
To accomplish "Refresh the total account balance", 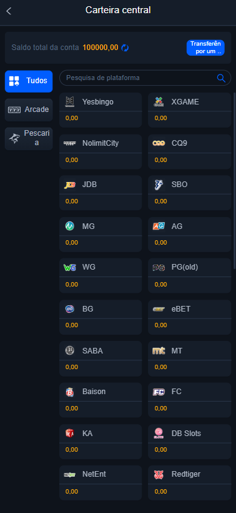I will [125, 48].
